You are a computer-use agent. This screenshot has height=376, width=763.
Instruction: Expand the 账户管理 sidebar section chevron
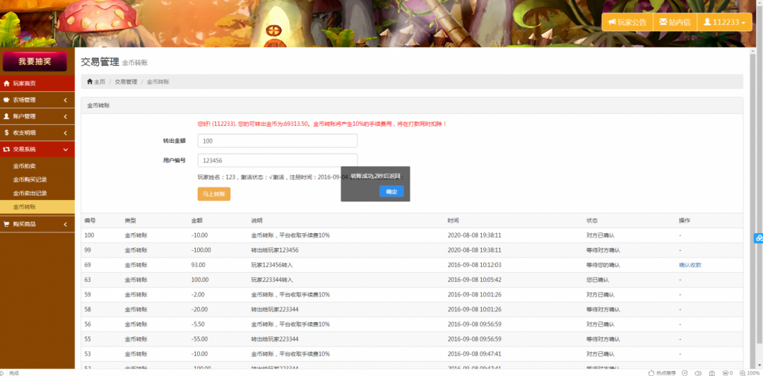66,116
